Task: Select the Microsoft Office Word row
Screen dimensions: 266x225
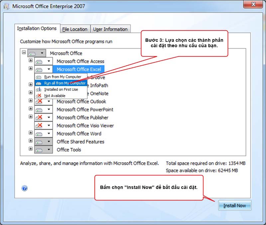Action: click(x=79, y=134)
